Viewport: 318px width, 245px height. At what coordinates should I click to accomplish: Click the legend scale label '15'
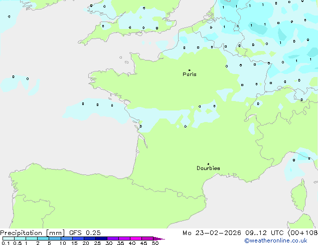(74, 243)
